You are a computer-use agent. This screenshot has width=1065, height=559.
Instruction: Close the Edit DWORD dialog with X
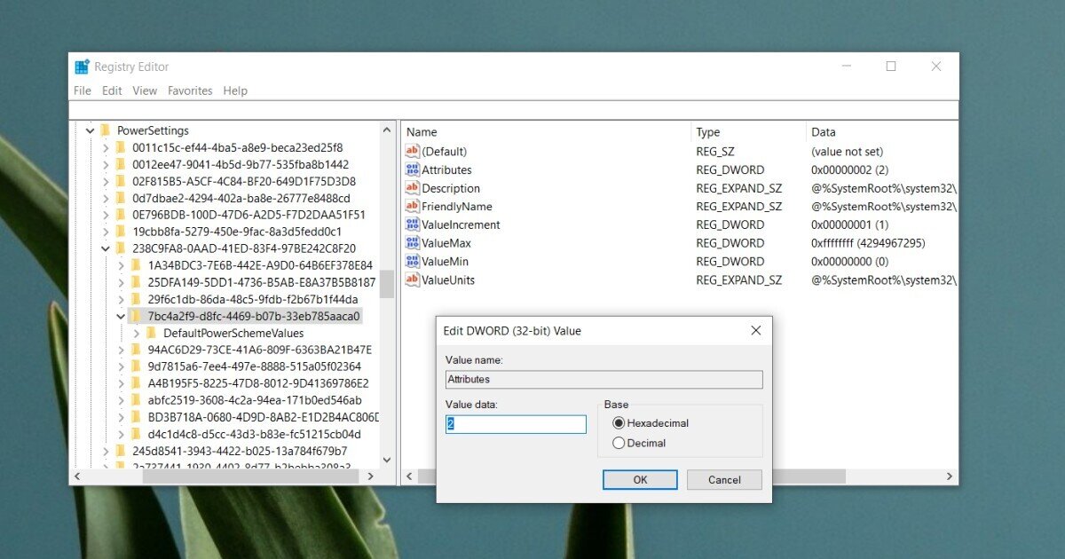coord(756,331)
